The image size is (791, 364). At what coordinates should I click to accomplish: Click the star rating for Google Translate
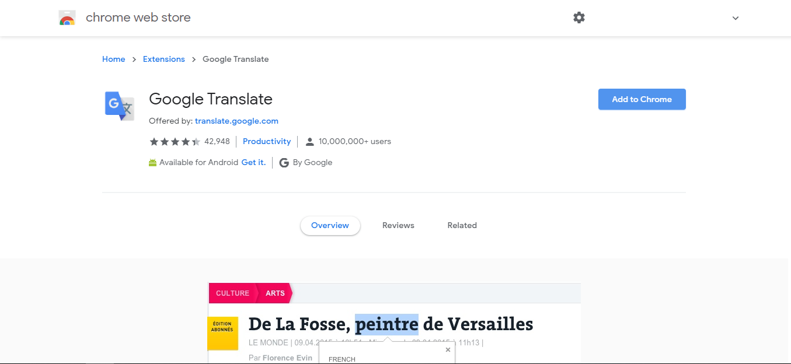175,142
